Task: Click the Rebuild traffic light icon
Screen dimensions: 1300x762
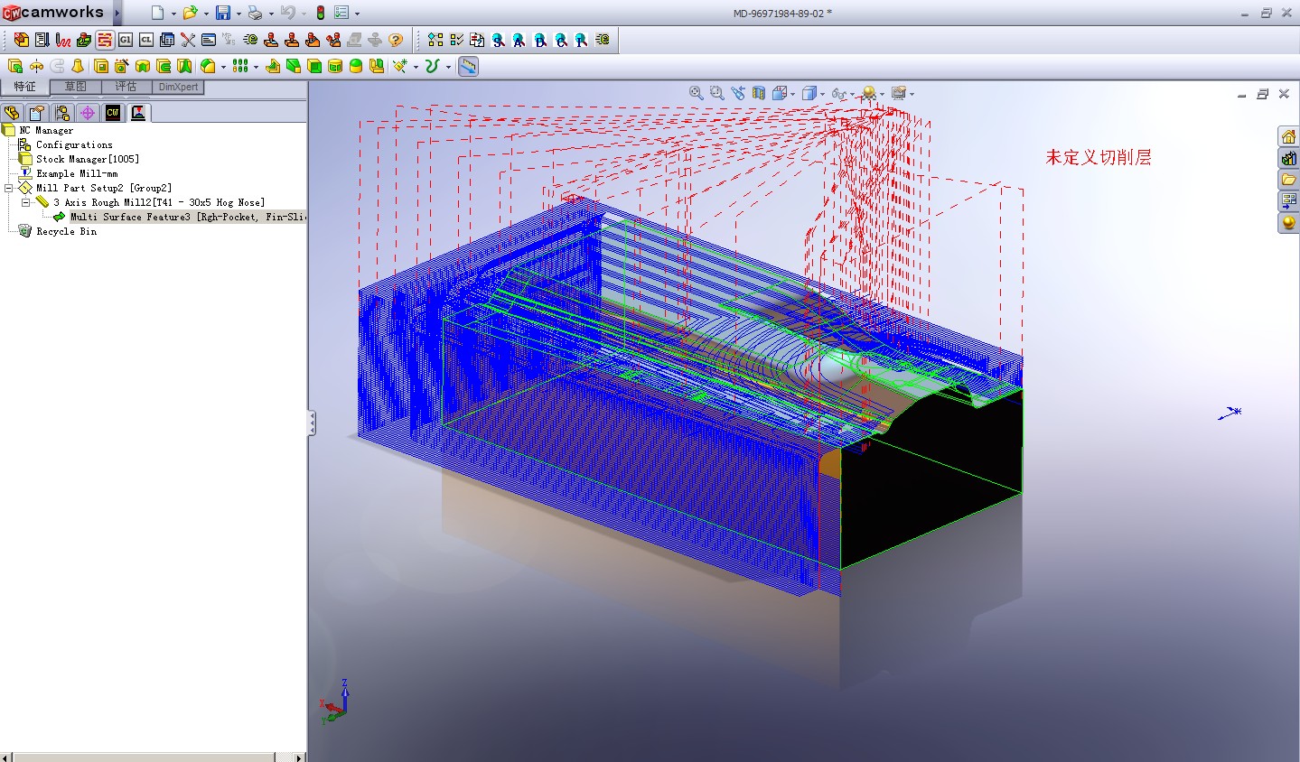Action: pos(320,13)
